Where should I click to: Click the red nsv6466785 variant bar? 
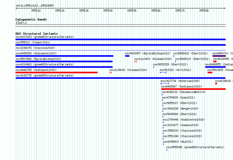57,73
